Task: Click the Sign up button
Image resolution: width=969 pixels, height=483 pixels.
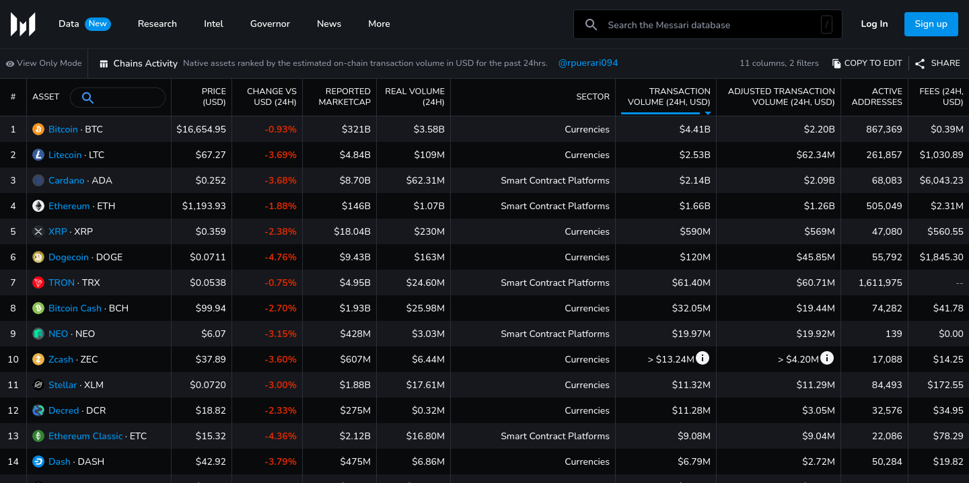Action: click(931, 24)
